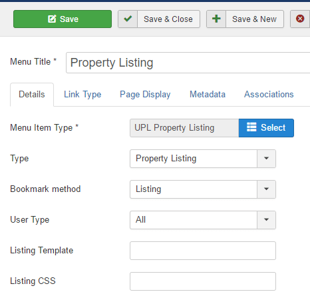The height and width of the screenshot is (296, 310).
Task: Click the Save & Close button
Action: pyautogui.click(x=159, y=19)
